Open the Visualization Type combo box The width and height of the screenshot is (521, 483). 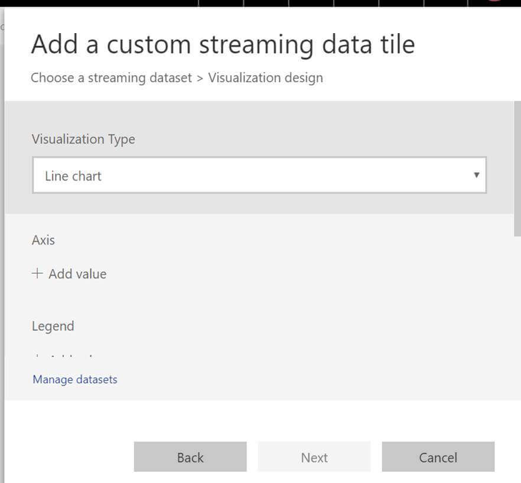(259, 175)
